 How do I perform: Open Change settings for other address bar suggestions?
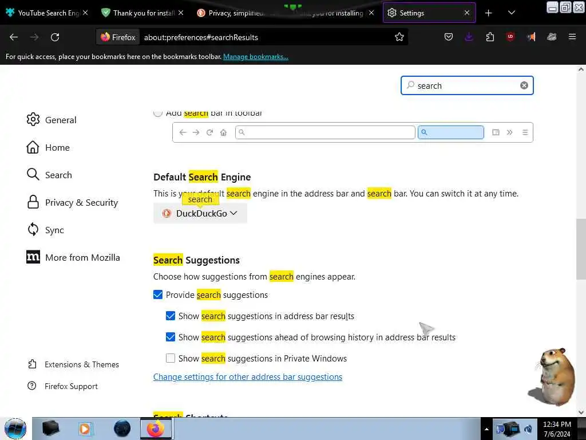pyautogui.click(x=247, y=377)
